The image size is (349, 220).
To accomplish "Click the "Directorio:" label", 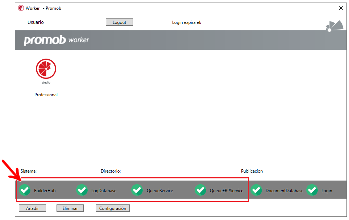I will [111, 171].
